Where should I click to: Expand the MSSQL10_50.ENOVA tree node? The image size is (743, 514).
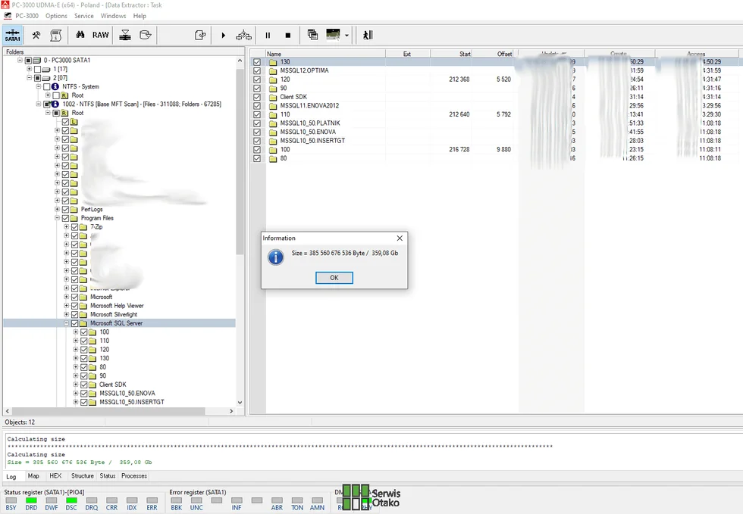75,394
